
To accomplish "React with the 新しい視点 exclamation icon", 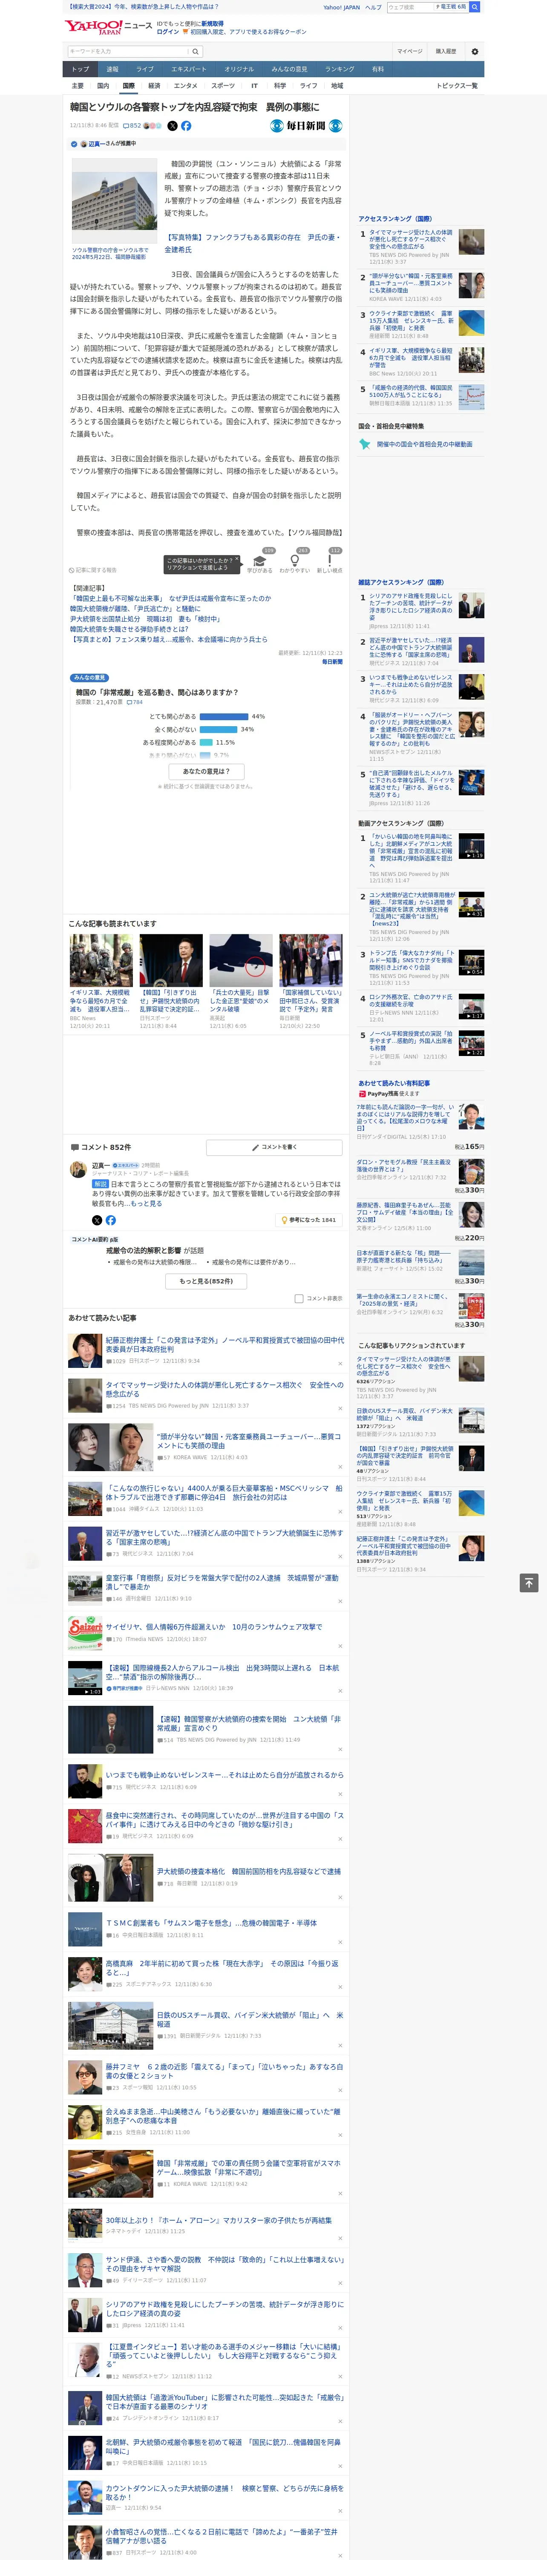I will tap(330, 561).
